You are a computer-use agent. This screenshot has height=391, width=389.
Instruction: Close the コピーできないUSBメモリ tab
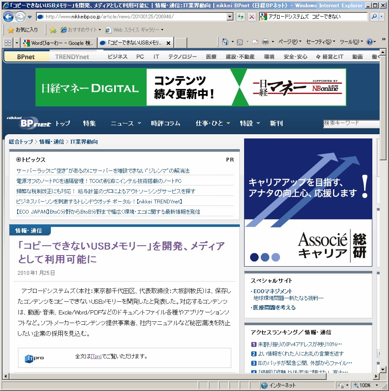pyautogui.click(x=168, y=43)
